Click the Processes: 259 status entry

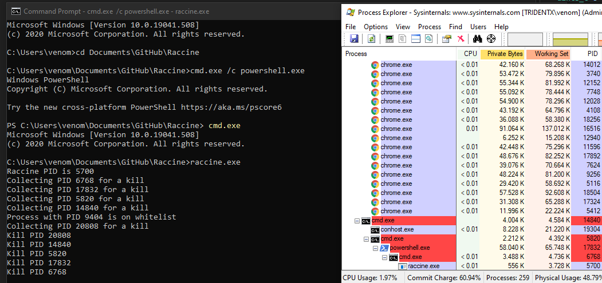[507, 278]
